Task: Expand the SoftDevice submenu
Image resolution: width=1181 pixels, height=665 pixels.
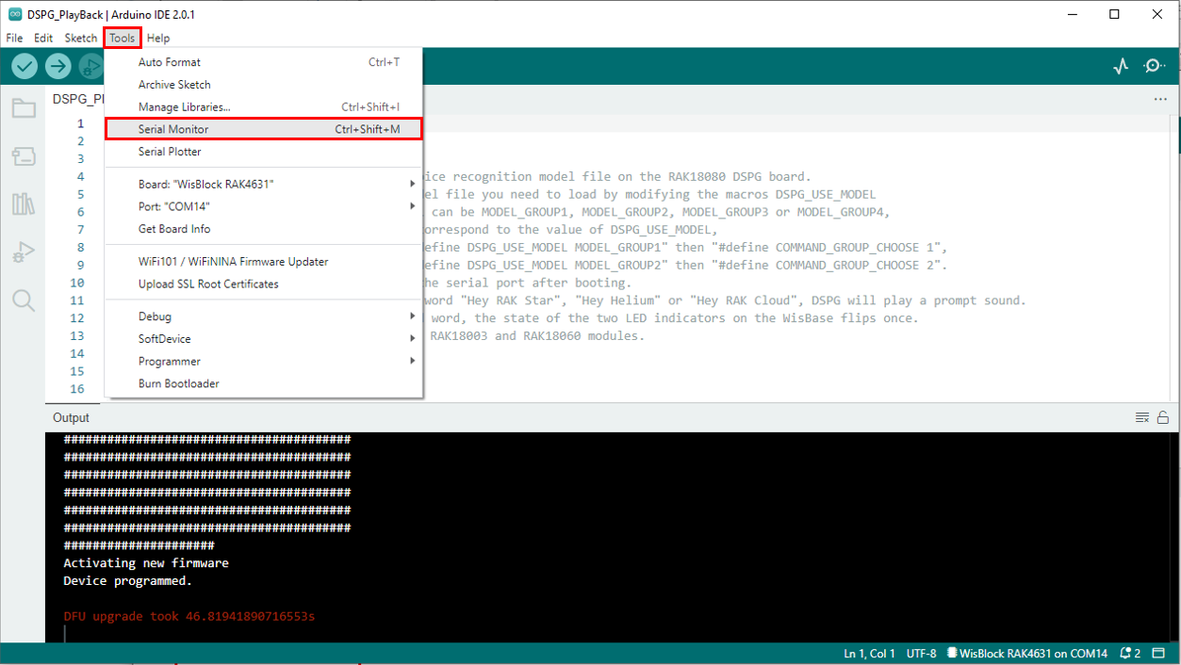Action: point(264,339)
